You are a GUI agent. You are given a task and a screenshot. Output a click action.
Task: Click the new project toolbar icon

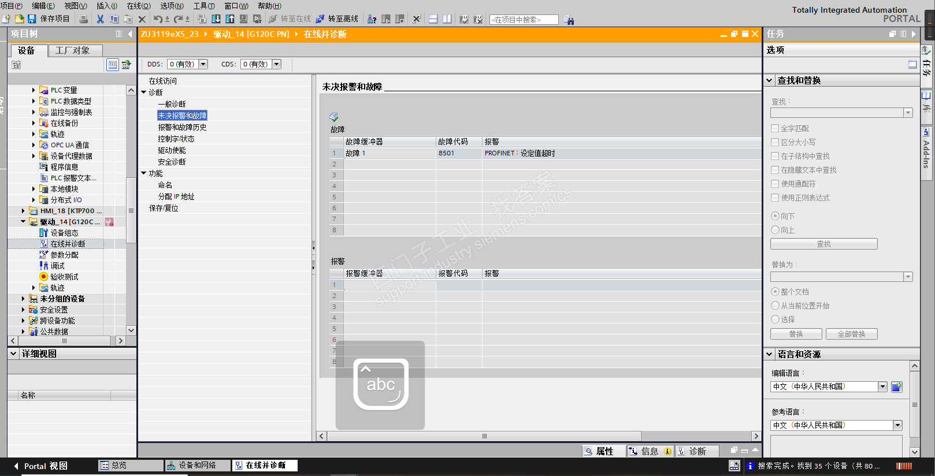(x=6, y=19)
